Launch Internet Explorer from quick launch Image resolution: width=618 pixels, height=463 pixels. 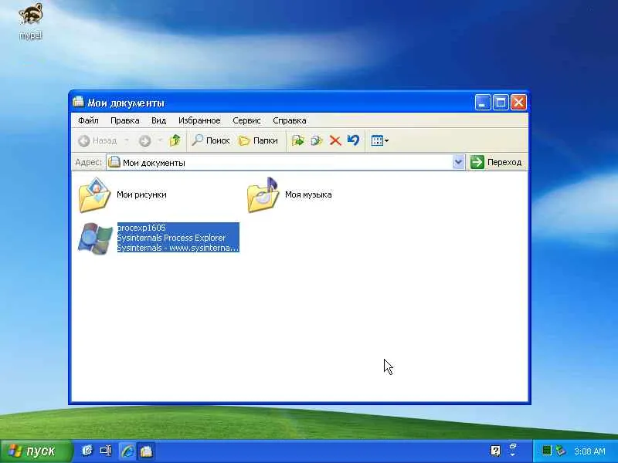click(127, 451)
